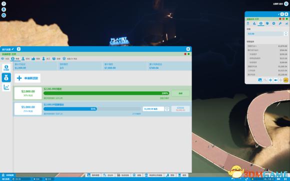This screenshot has width=290, height=181.
Task: Select the dollar coin overview sidebar icon
Action: tap(6, 68)
